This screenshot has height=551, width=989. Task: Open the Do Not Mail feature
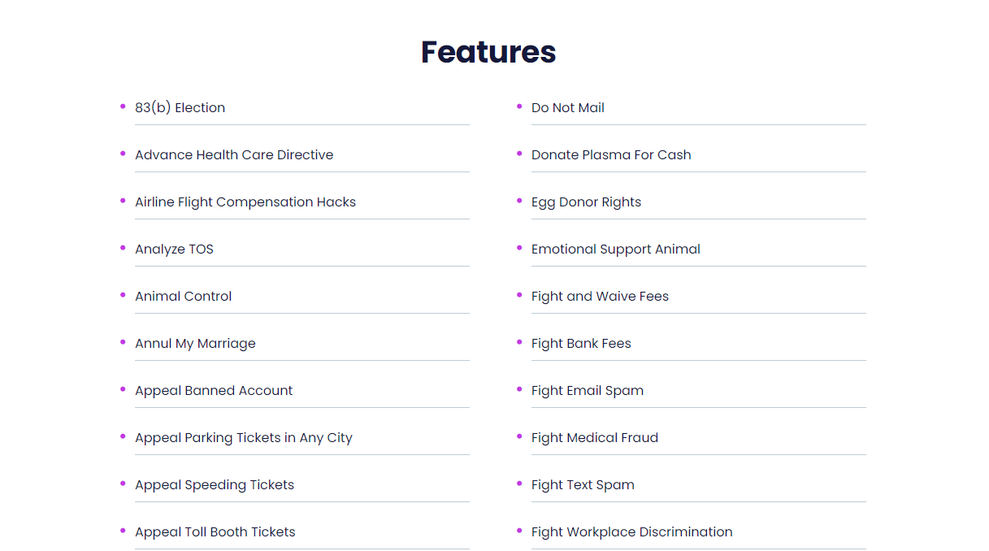[568, 107]
